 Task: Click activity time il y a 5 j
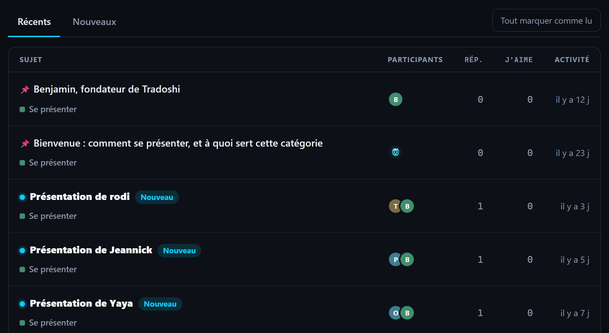click(575, 260)
